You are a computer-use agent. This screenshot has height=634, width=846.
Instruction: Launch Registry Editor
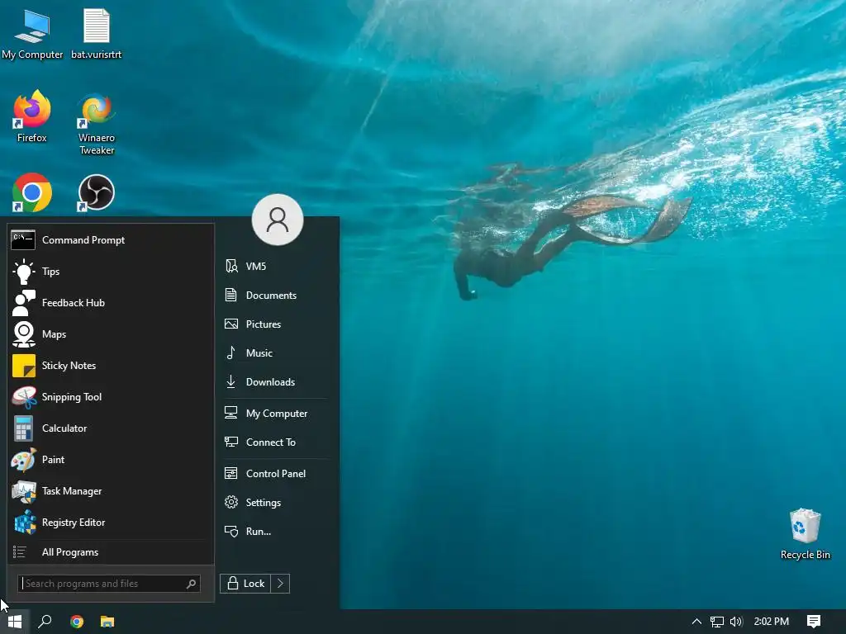pyautogui.click(x=111, y=523)
